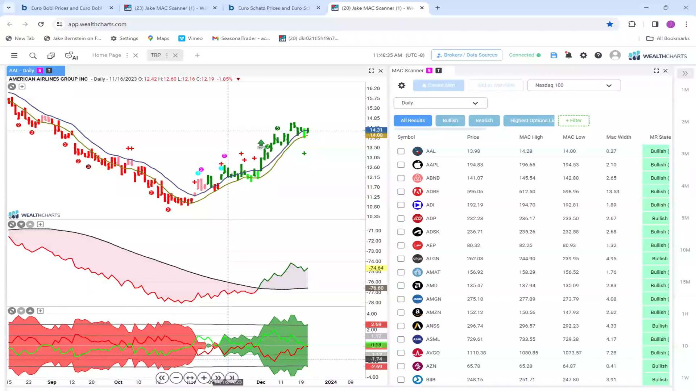Open the chart header red triangle dropdown
Screen dimensions: 696x391
click(238, 79)
